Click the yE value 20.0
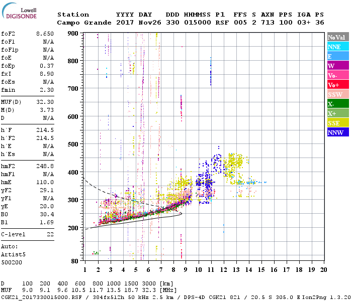The height and width of the screenshot is (301, 352). [x=47, y=206]
